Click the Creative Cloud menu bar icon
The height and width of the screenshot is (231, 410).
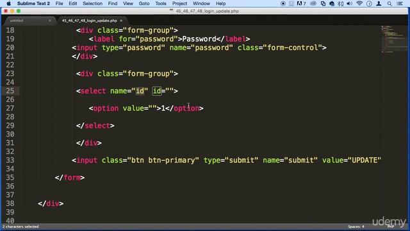point(313,4)
